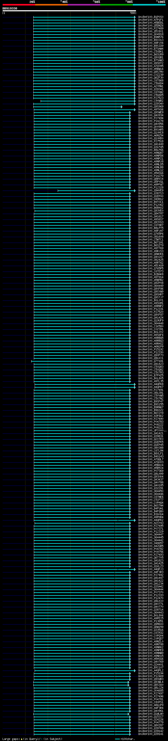Click the orange ~40% identity legend segment
168x741 pixels.
click(51, 5)
